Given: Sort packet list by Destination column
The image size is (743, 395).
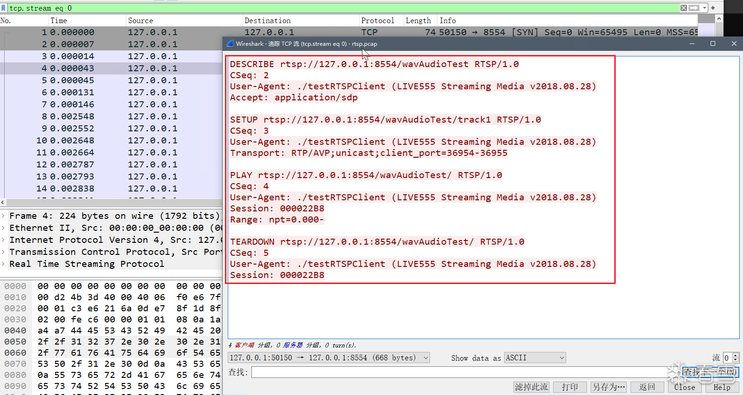Looking at the screenshot, I should pyautogui.click(x=301, y=20).
